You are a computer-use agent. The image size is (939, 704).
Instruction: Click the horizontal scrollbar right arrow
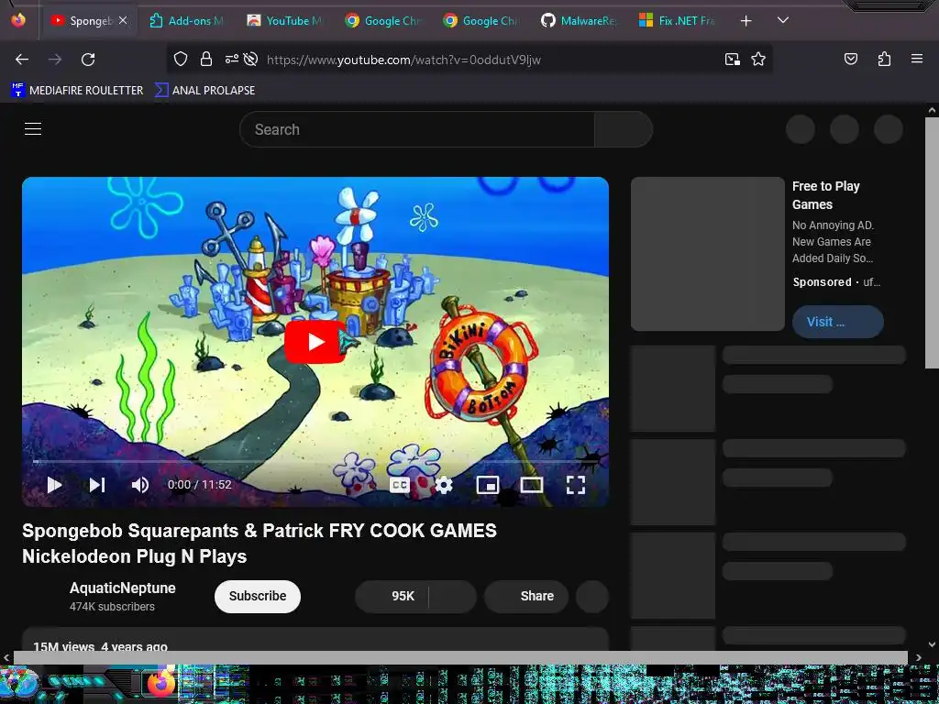point(919,657)
